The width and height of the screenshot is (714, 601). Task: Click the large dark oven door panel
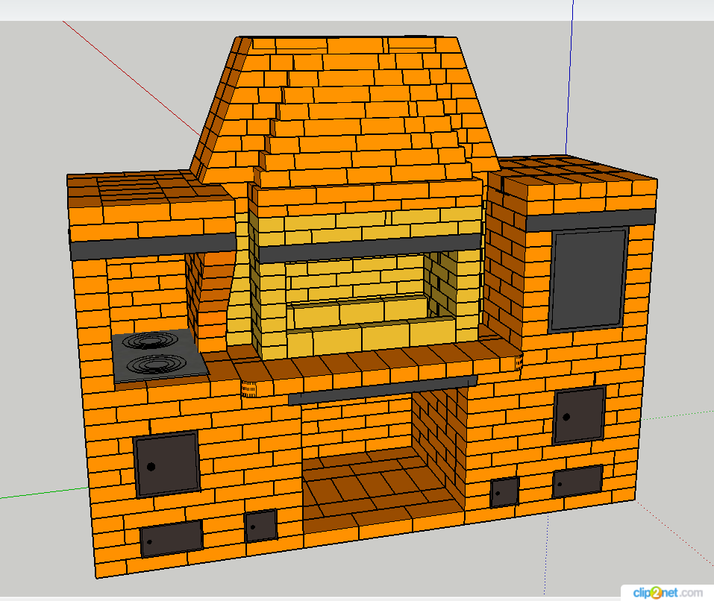tap(588, 280)
